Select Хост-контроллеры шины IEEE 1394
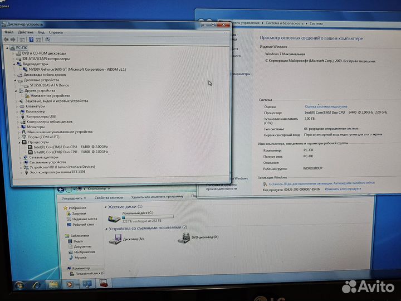Image resolution: width=401 pixels, height=301 pixels. click(x=57, y=172)
